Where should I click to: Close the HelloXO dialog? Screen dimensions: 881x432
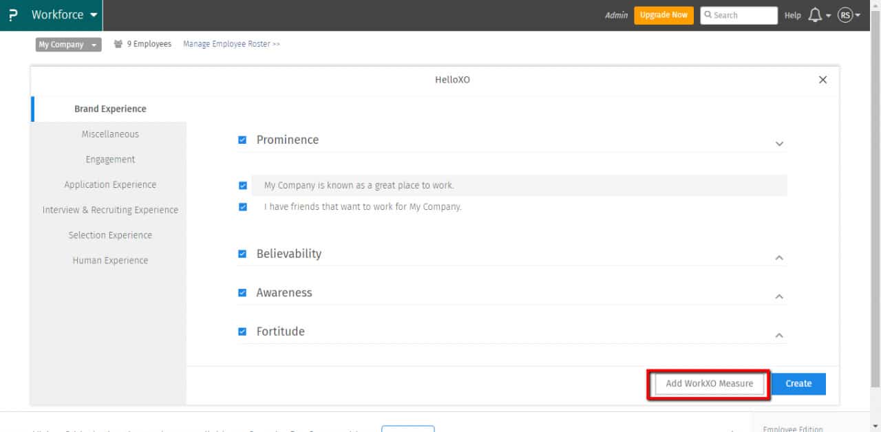click(x=822, y=80)
